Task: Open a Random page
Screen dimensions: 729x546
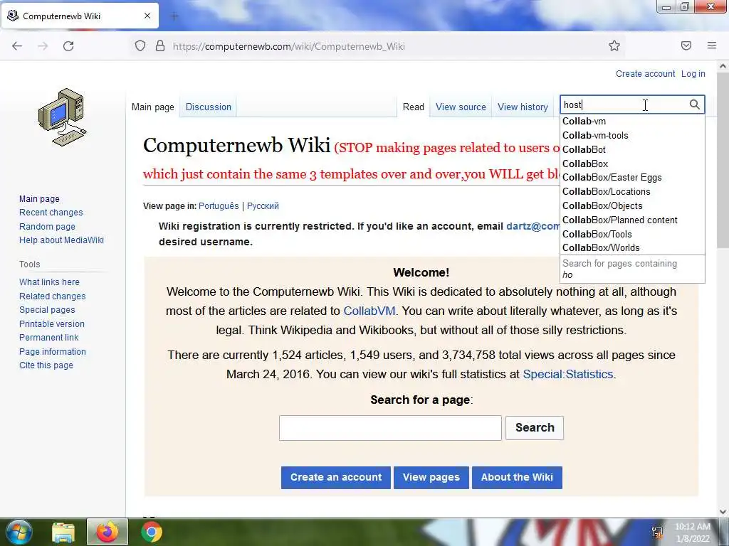Action: pyautogui.click(x=47, y=227)
